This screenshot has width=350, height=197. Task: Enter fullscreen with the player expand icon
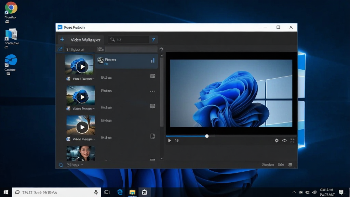(293, 141)
